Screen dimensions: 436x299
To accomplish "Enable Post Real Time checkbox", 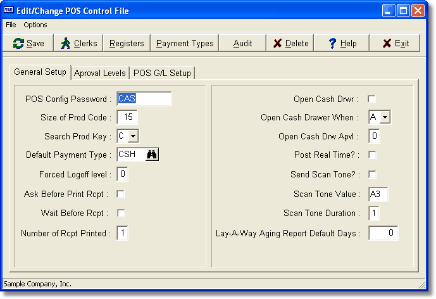I will tap(372, 155).
